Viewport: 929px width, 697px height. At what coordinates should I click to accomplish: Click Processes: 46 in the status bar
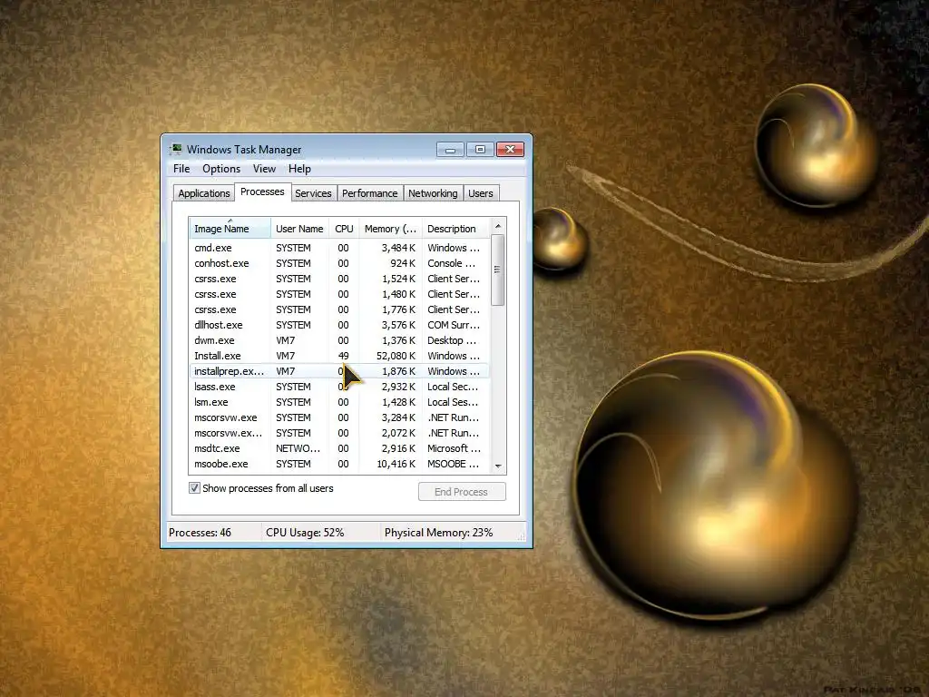[x=200, y=532]
